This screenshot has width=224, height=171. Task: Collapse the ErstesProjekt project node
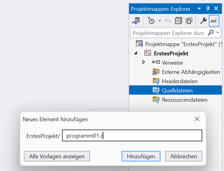click(x=136, y=53)
